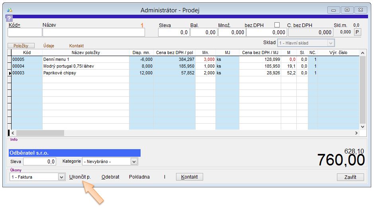
Task: Click the row pointer arrow beside 00003
Action: click(x=10, y=73)
